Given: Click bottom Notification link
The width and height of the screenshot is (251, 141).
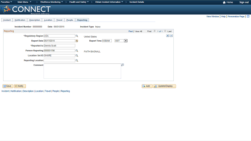Looking at the screenshot, I should (x=16, y=91).
